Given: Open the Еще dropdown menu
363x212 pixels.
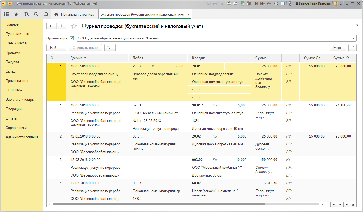Looking at the screenshot, I should pos(339,48).
